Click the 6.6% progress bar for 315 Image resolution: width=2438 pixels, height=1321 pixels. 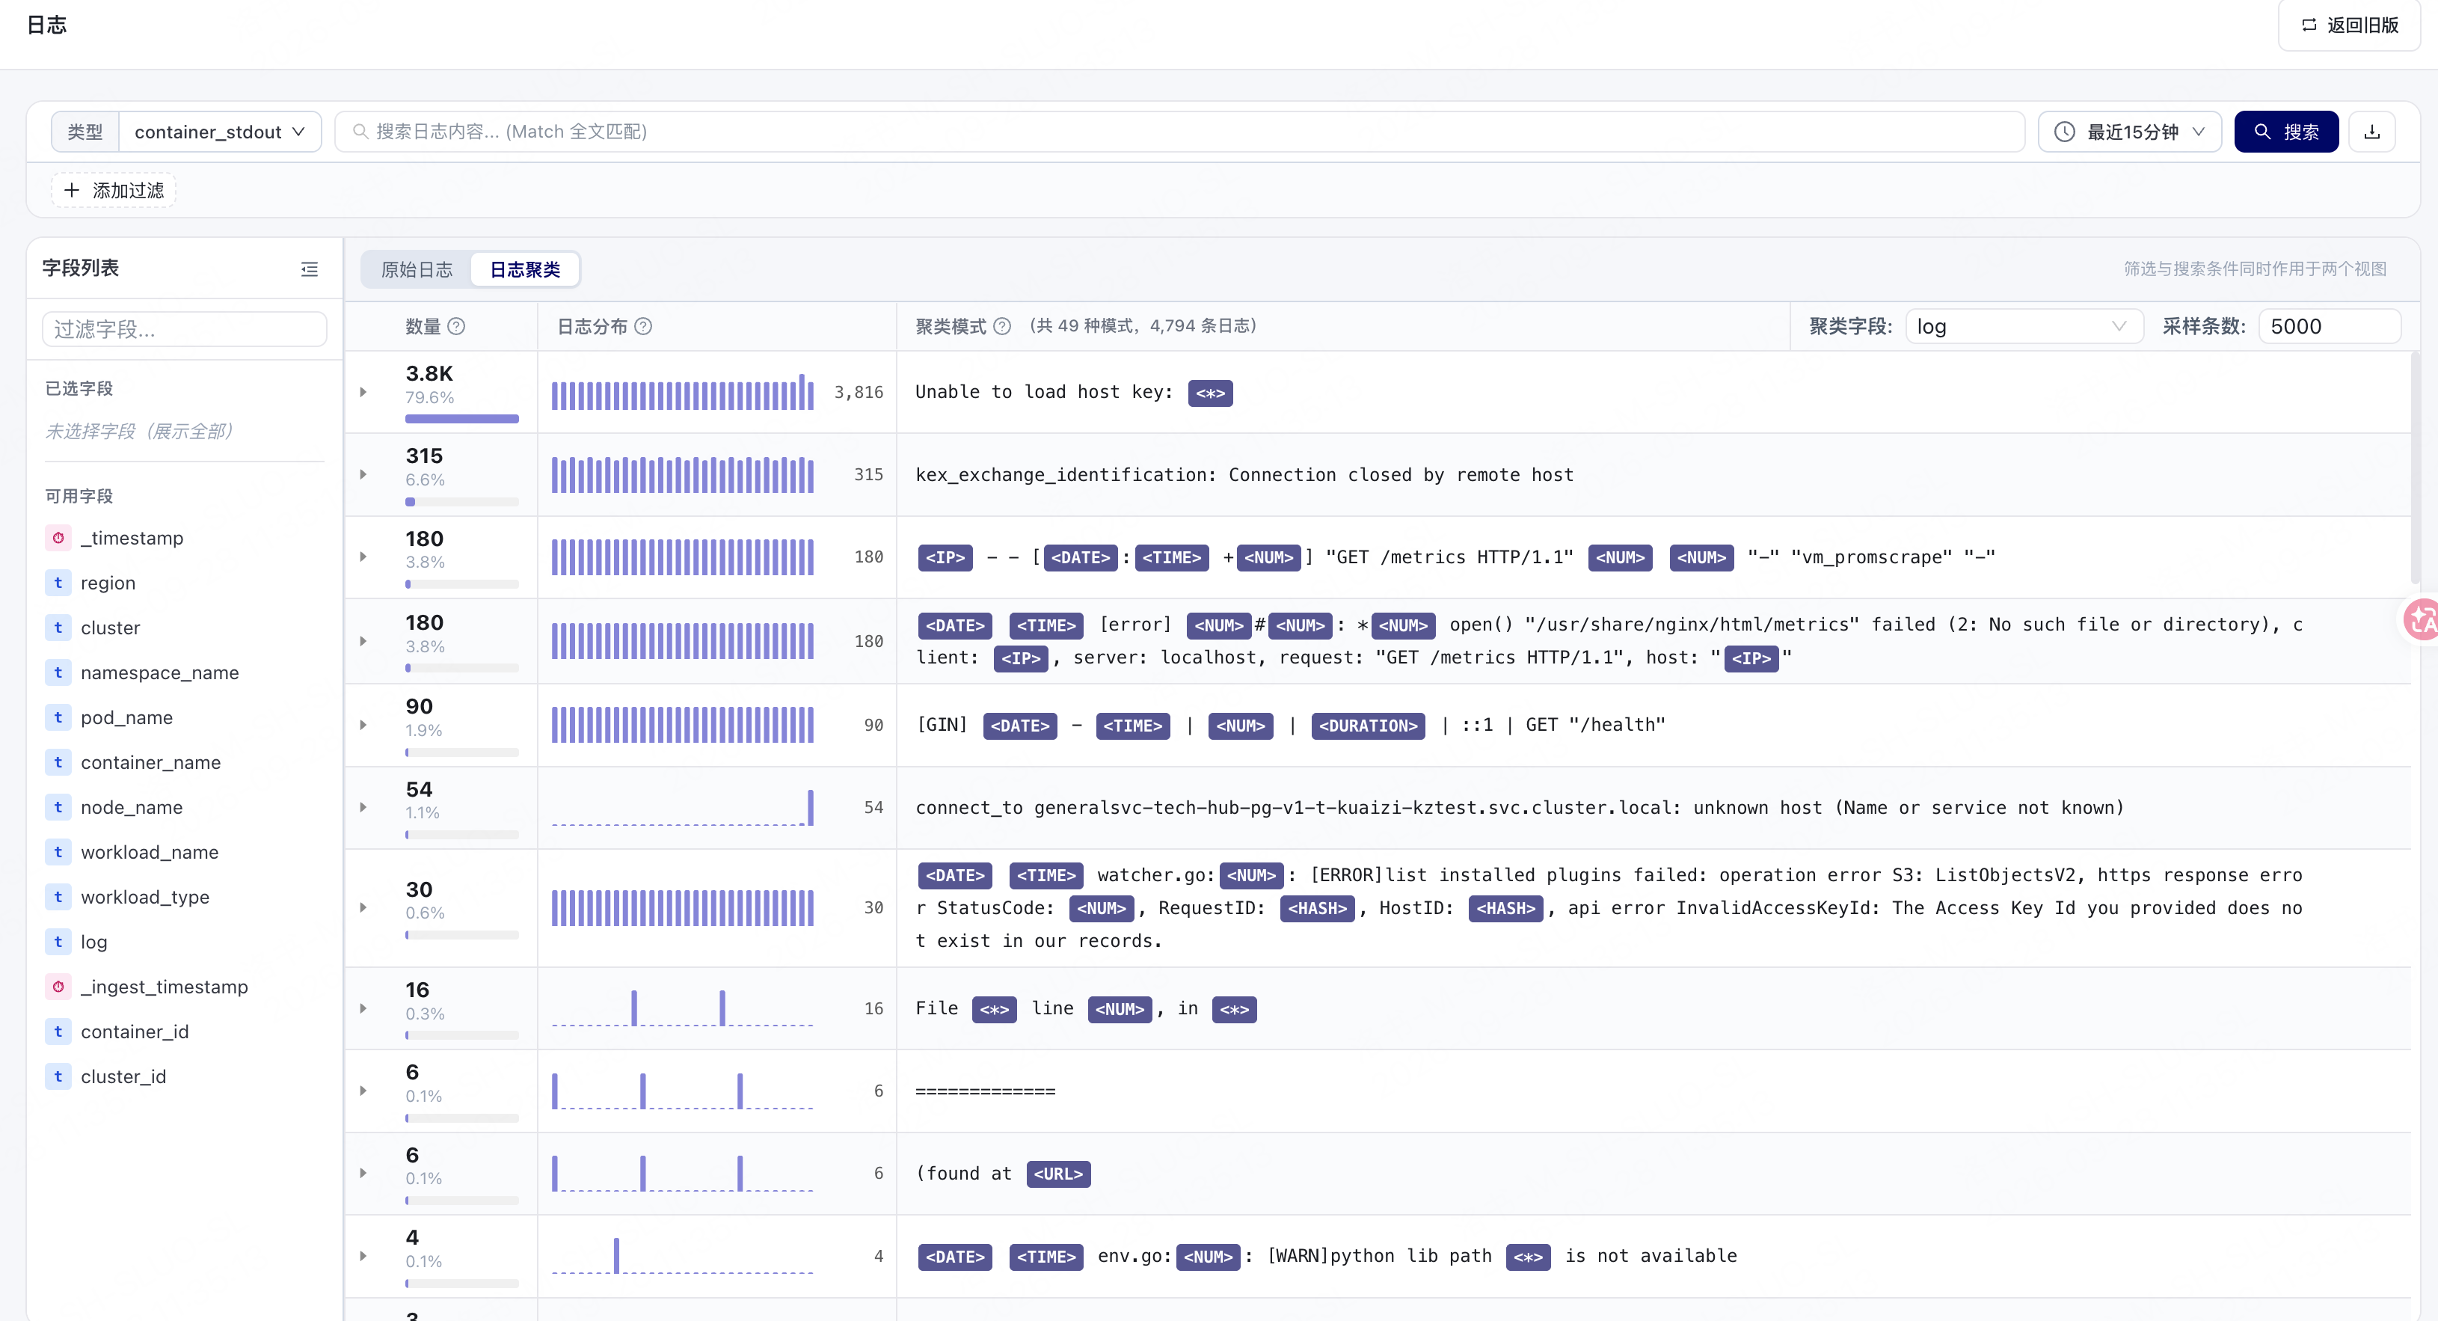pyautogui.click(x=462, y=502)
